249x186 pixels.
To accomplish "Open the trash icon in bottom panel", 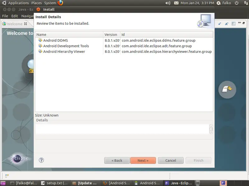I will 198,183.
